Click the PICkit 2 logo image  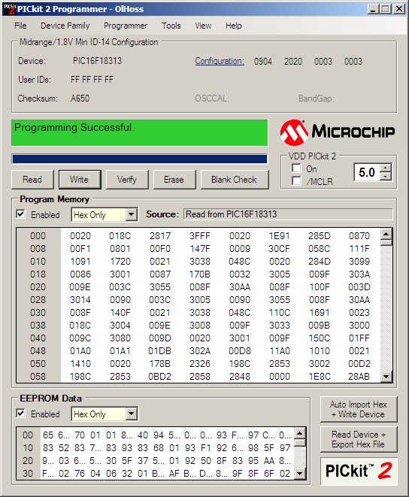pyautogui.click(x=359, y=471)
